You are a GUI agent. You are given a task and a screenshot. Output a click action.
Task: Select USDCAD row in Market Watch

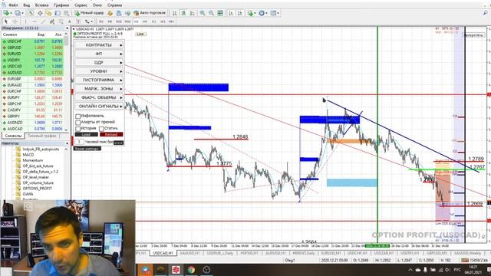pos(32,67)
